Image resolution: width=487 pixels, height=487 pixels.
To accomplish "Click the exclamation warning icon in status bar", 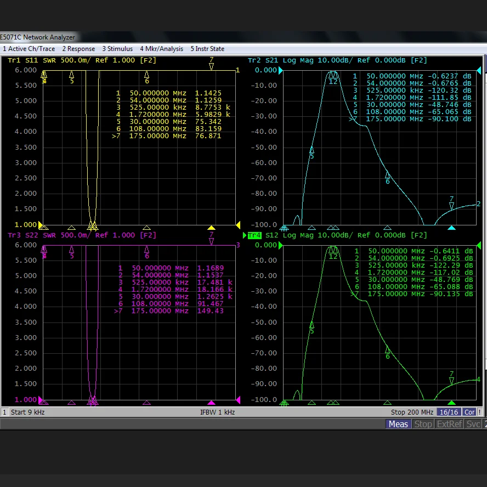I will 480,412.
